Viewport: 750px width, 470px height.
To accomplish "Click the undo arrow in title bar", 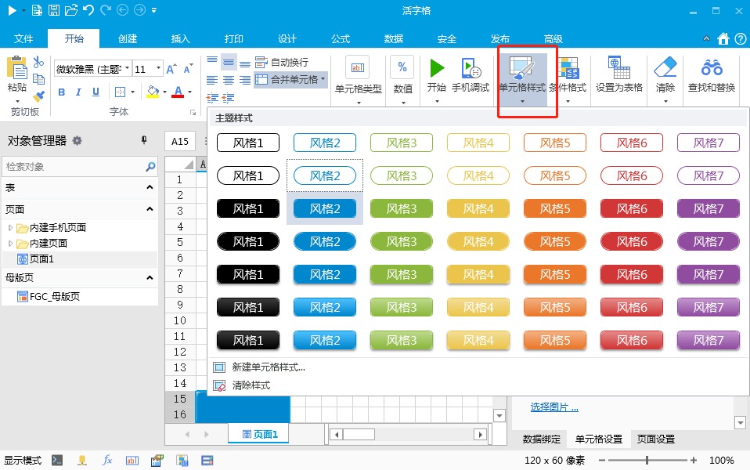I will click(x=88, y=10).
